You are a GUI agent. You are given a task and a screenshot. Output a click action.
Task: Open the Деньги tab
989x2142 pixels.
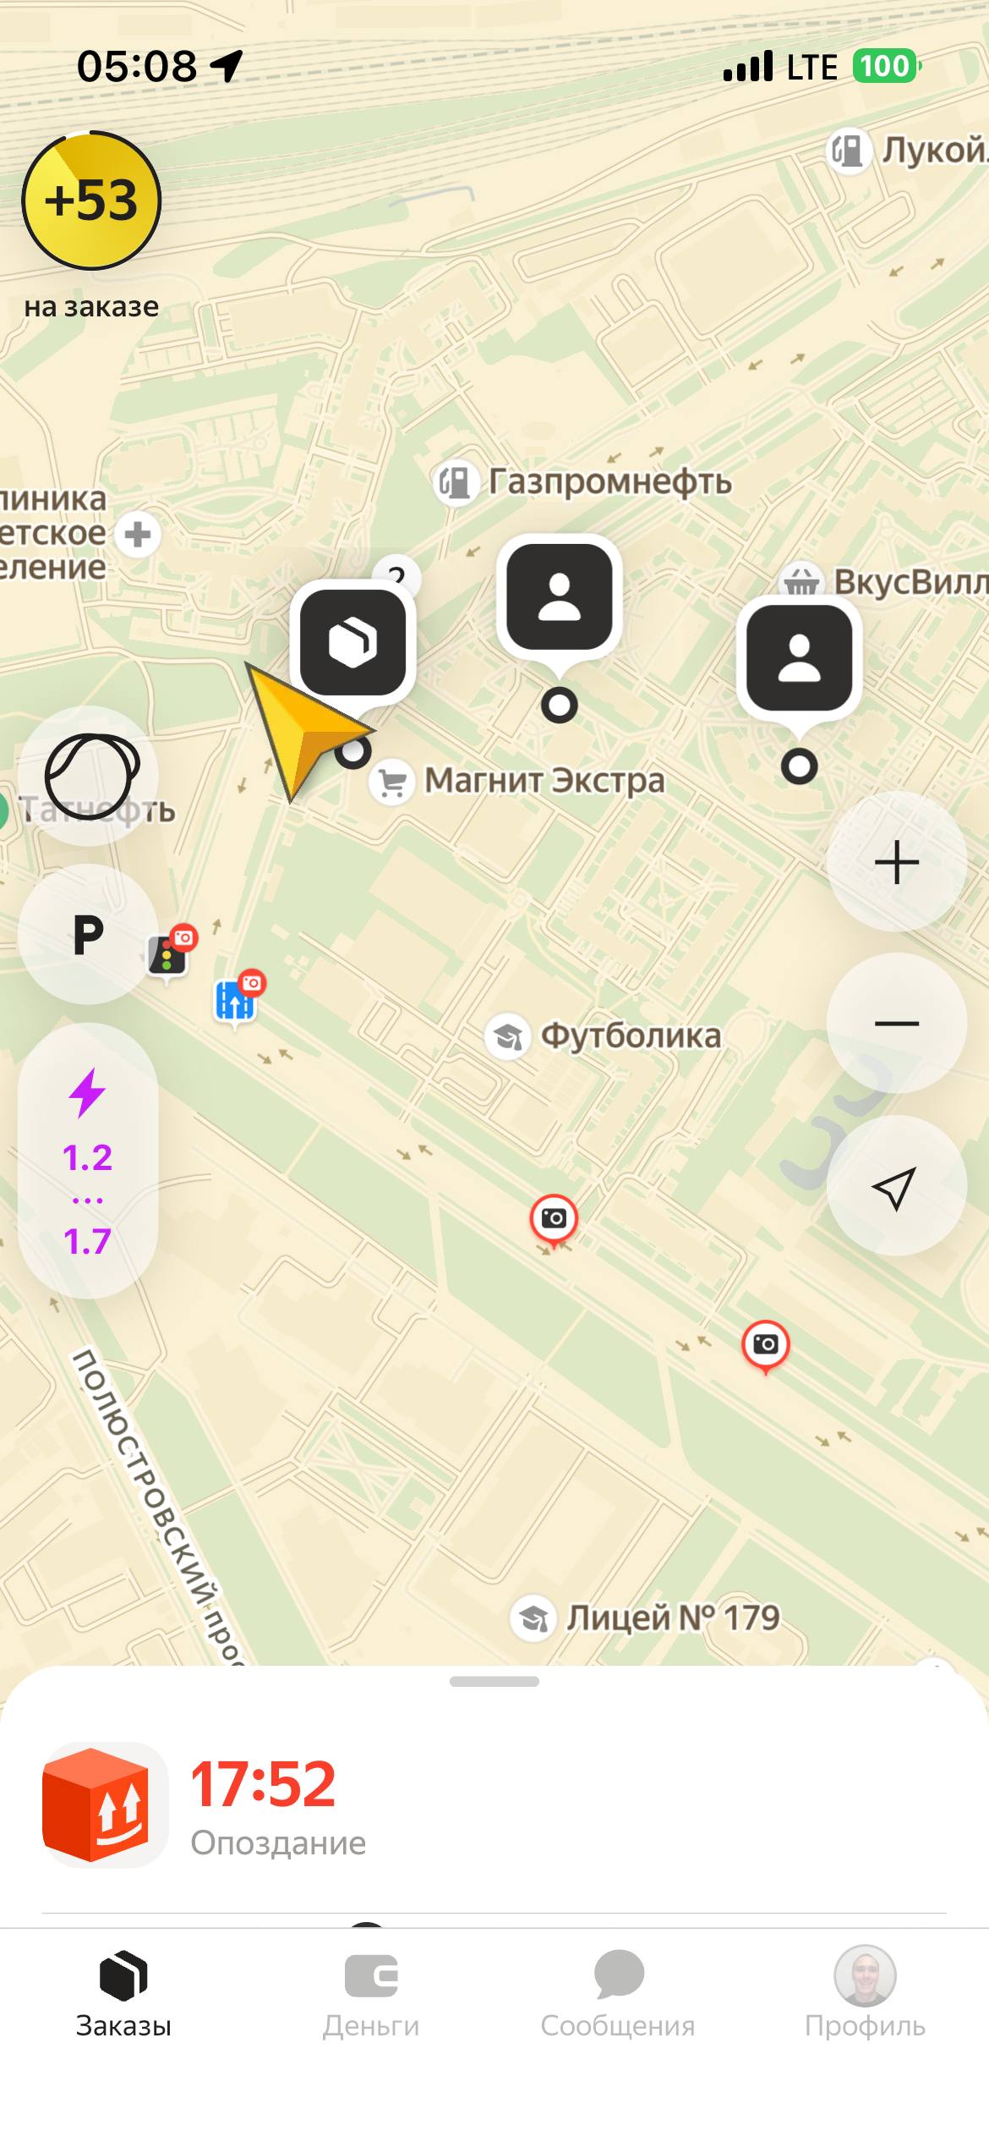pyautogui.click(x=371, y=1993)
